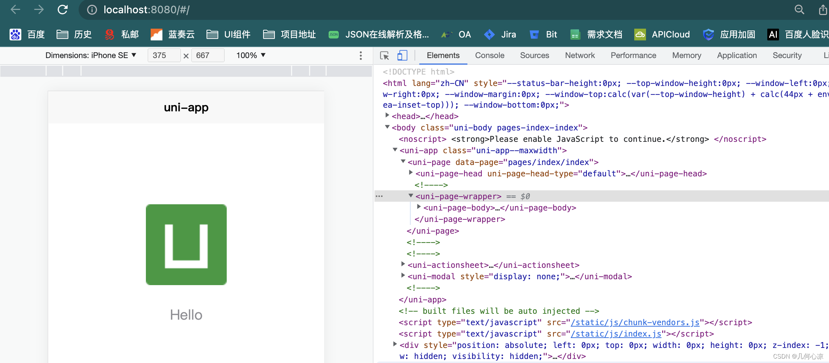Image resolution: width=829 pixels, height=363 pixels.
Task: Select the </uni-page> closing tag line
Action: [433, 231]
